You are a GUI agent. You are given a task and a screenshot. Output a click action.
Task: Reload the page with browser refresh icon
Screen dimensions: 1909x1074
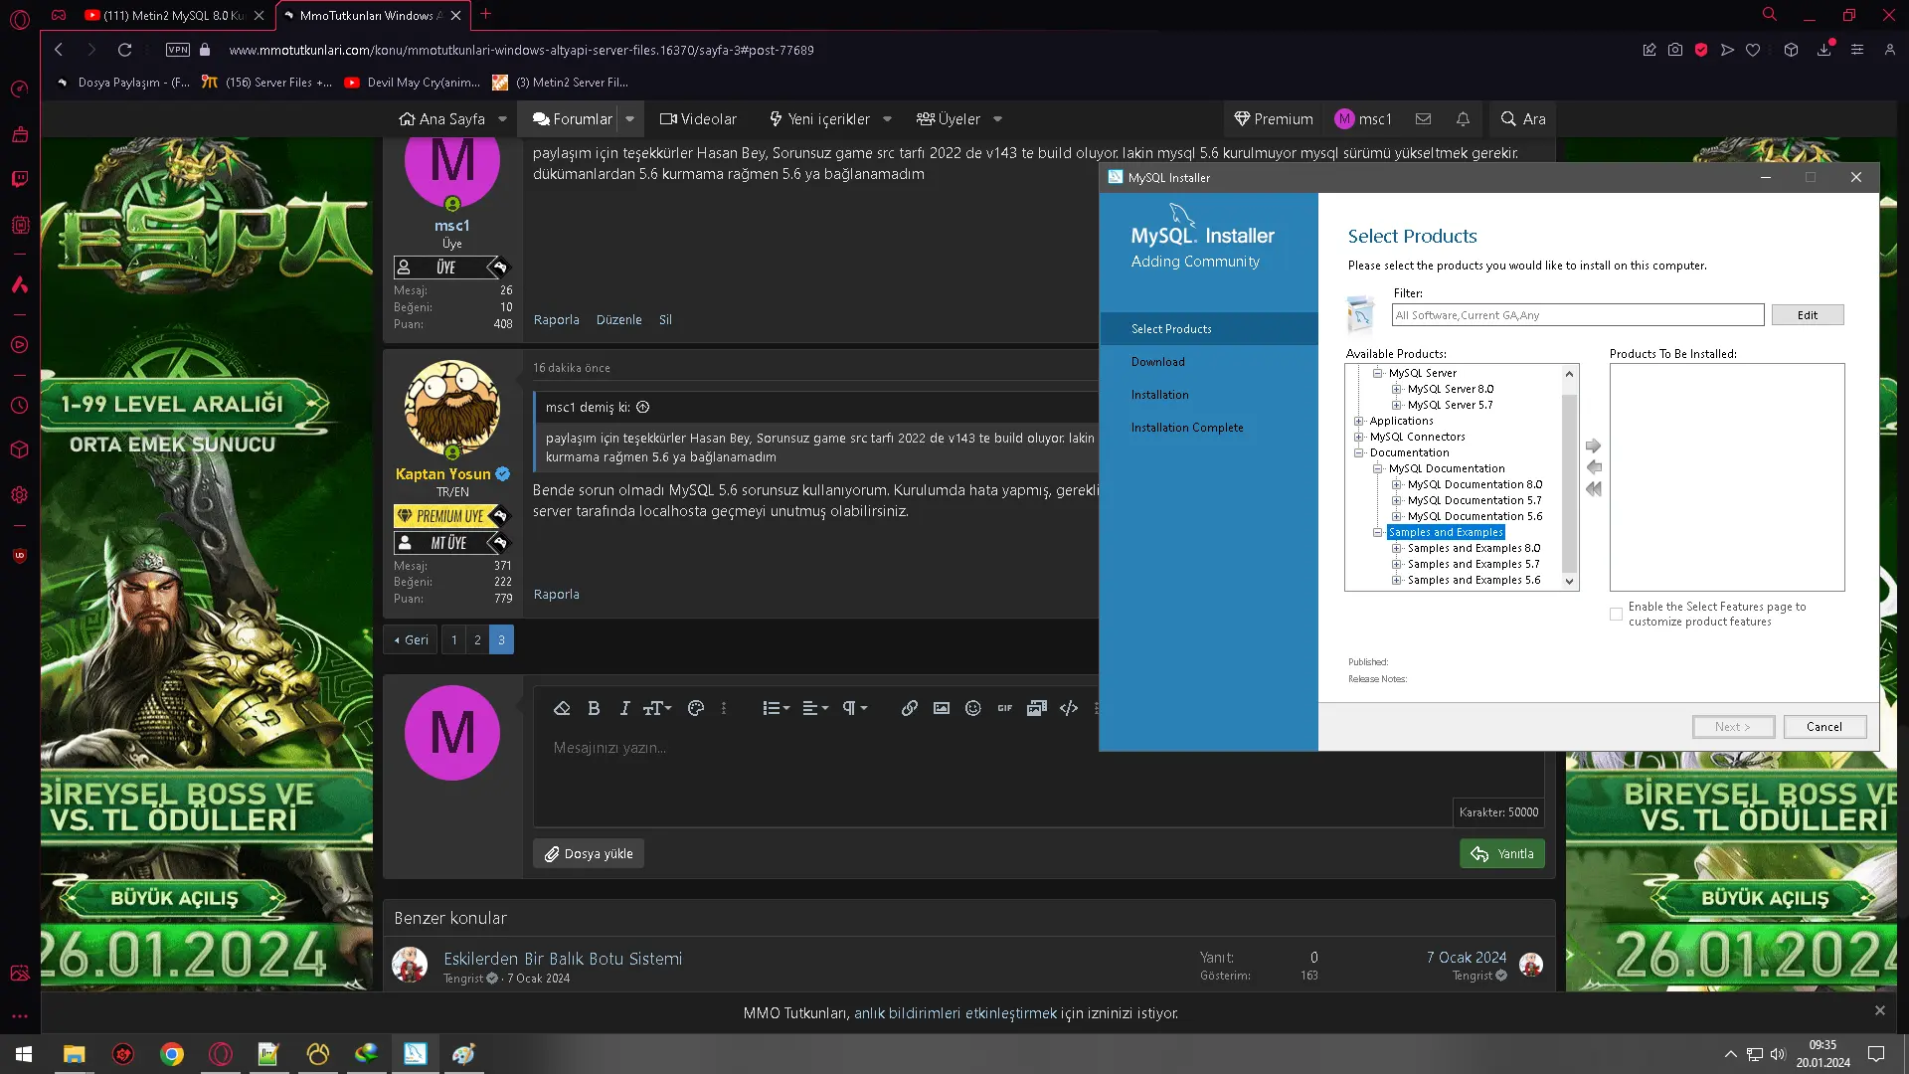[x=124, y=50]
